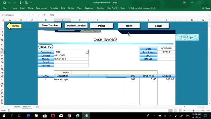Click the Amount cell 200.00
This screenshot has height=119, width=211.
pos(166,79)
